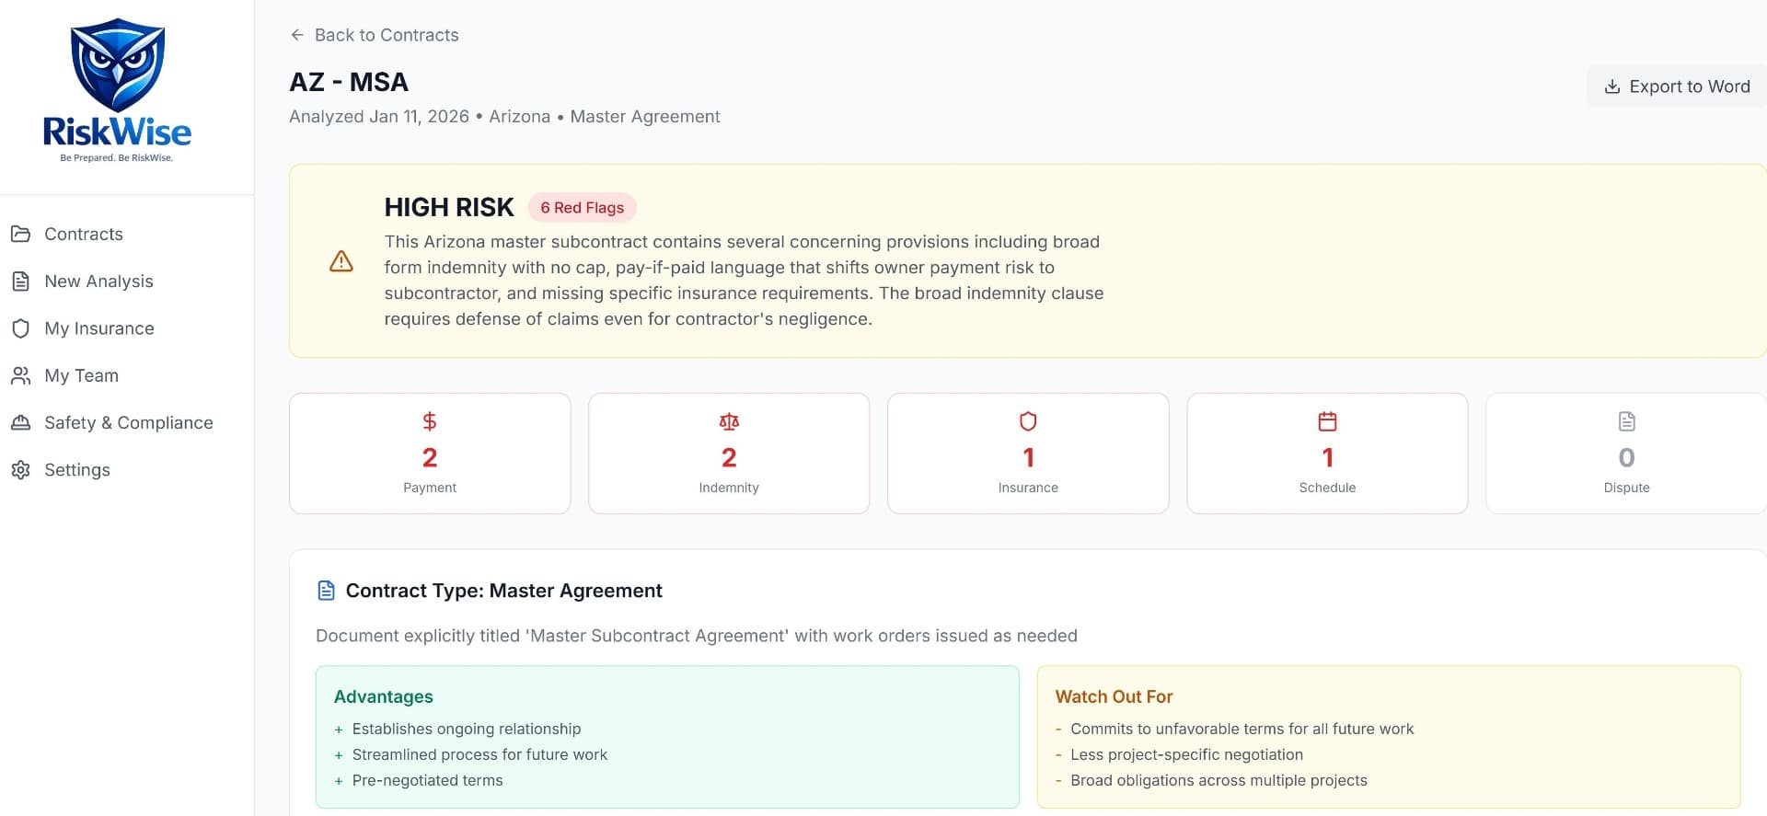Click the document icon on Dispute card
This screenshot has width=1767, height=816.
tap(1627, 421)
